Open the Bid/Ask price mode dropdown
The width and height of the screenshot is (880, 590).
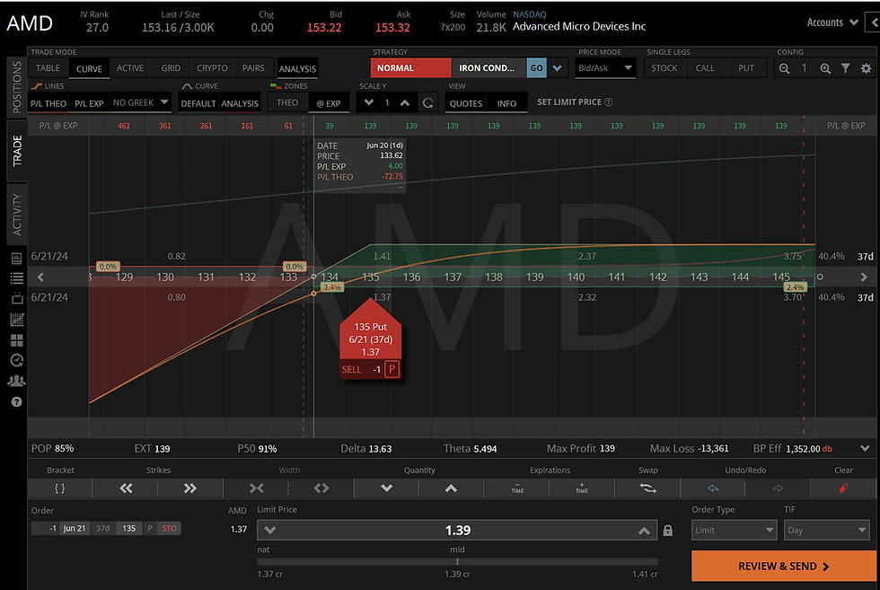pyautogui.click(x=605, y=68)
